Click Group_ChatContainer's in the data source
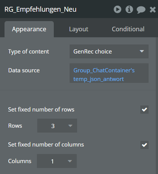Viewport: 158px width, 174px height. (104, 70)
